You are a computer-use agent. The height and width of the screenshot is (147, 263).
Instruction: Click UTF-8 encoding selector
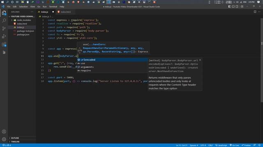[x=203, y=145]
